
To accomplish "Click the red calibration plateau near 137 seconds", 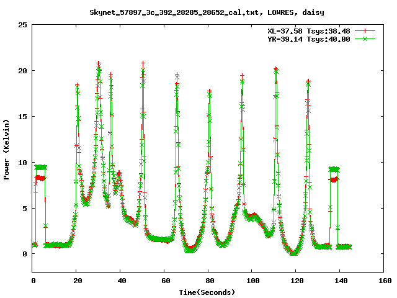I will pyautogui.click(x=334, y=179).
